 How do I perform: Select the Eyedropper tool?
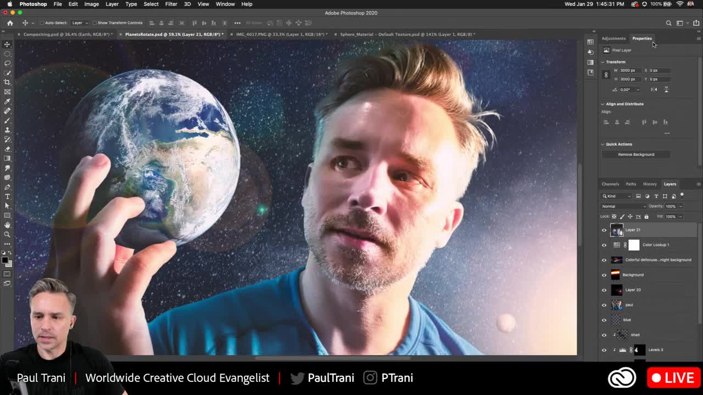click(7, 101)
